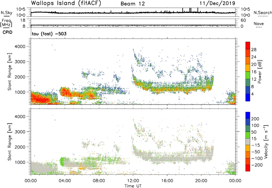Click the 'CPID' label
Image resolution: width=272 pixels, height=188 pixels.
point(7,32)
